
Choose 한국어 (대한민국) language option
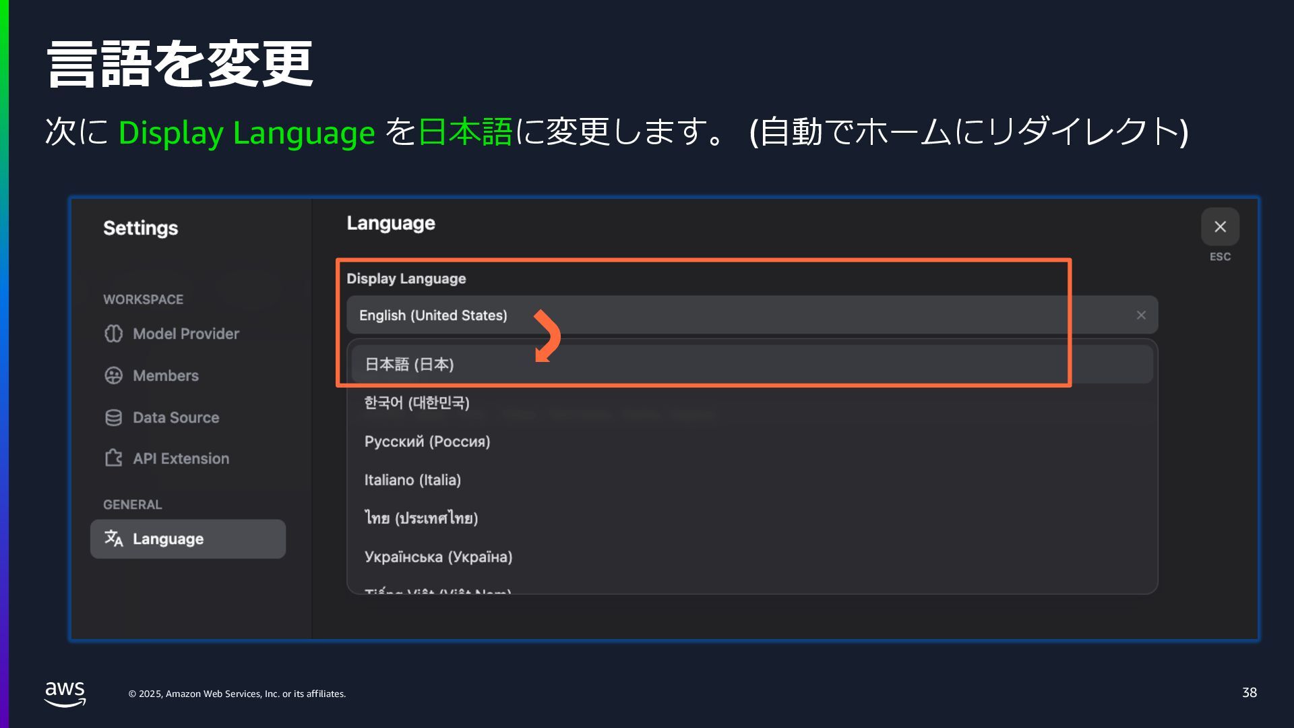[x=417, y=403]
